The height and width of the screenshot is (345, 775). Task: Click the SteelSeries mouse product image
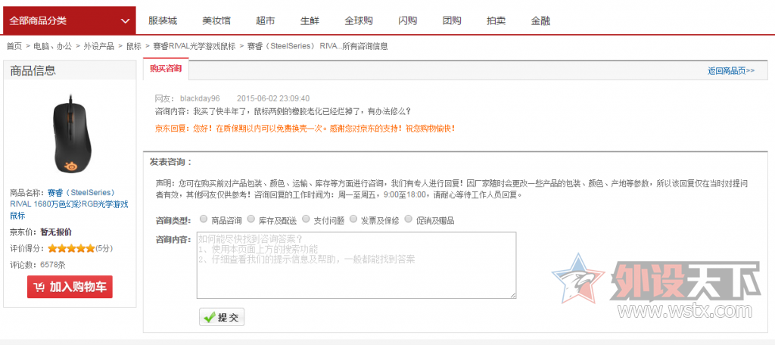(72, 133)
